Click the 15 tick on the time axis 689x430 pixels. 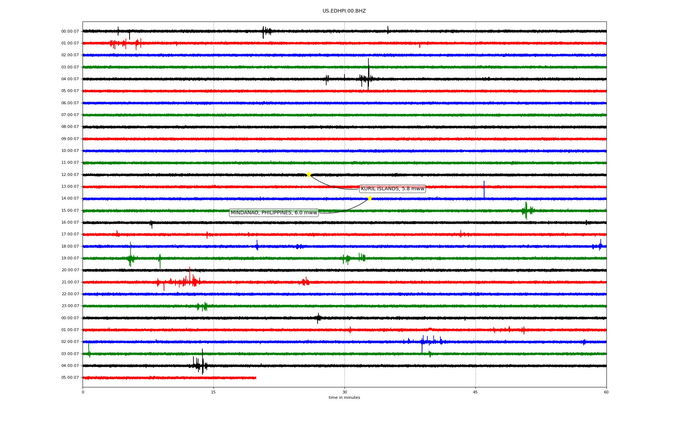[214, 392]
